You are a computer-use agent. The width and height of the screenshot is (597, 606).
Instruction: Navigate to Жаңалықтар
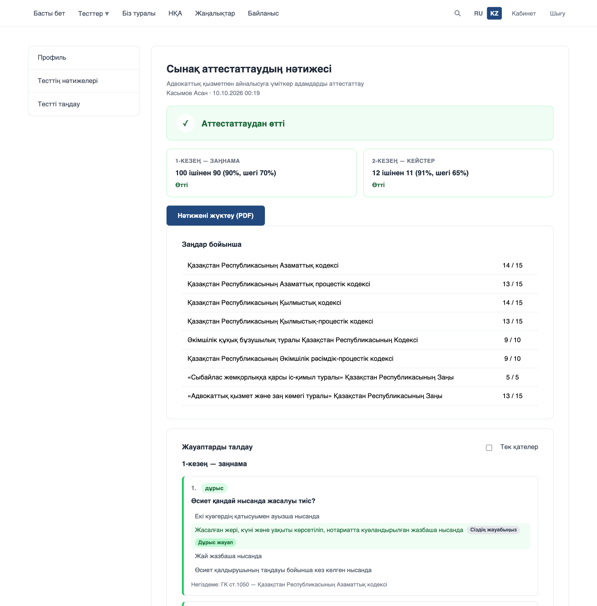215,13
